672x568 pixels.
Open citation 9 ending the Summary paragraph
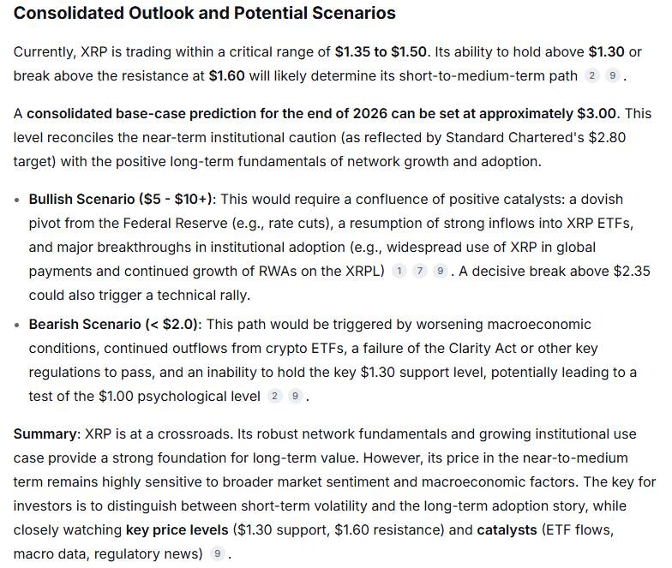pos(218,553)
